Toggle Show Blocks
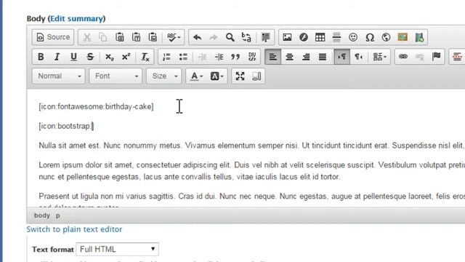The height and width of the screenshot is (262, 465). tap(256, 76)
